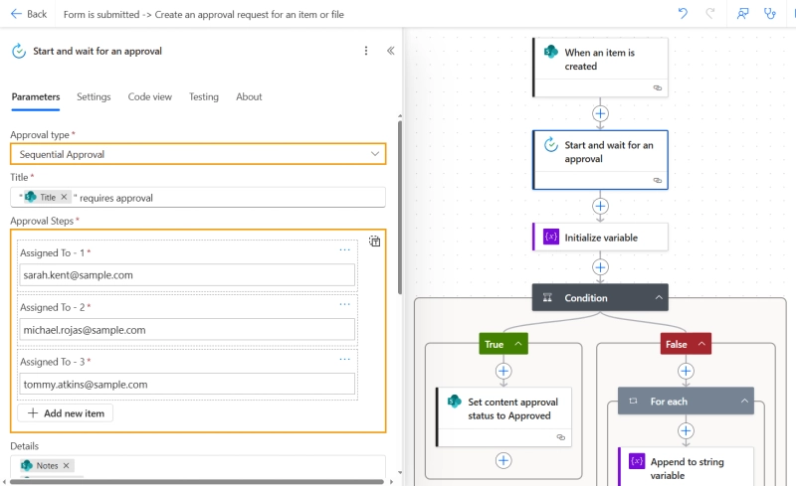Switch to the Code view tab
The height and width of the screenshot is (486, 796).
tap(149, 96)
